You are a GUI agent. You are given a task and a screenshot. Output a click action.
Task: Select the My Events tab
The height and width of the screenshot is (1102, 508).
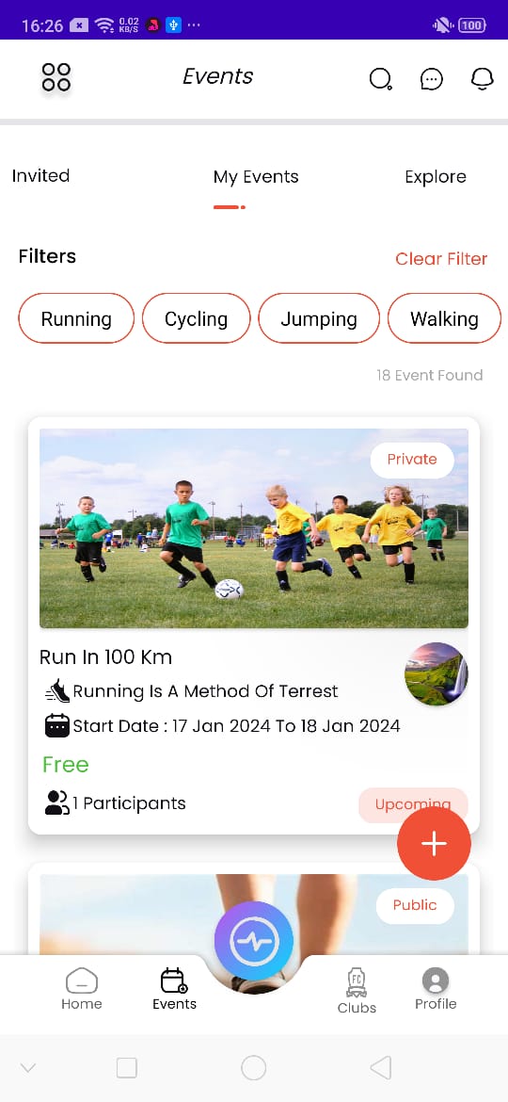coord(255,177)
